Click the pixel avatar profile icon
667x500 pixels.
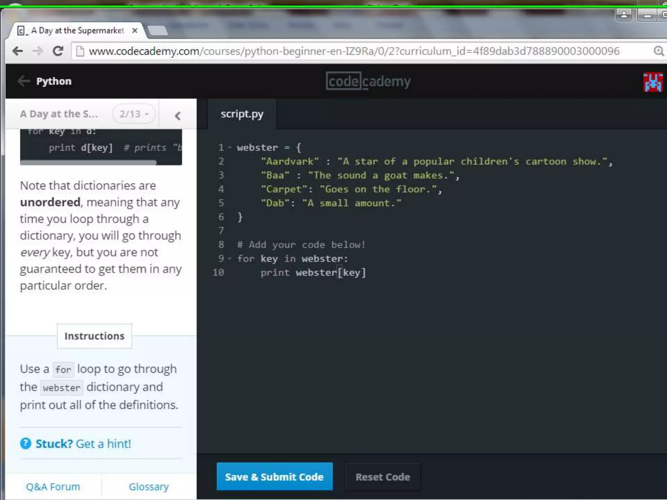coord(653,82)
